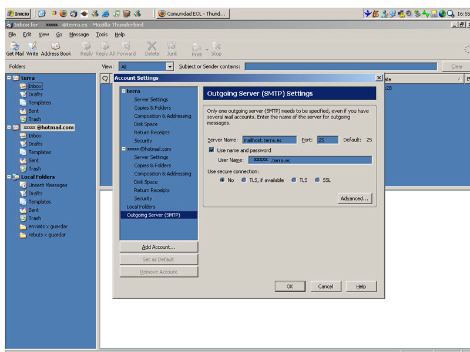Click the Inicio start button

pyautogui.click(x=18, y=13)
